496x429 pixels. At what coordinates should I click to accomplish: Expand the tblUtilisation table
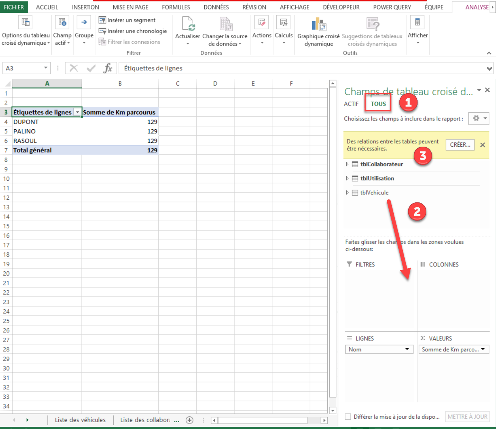[x=347, y=178]
